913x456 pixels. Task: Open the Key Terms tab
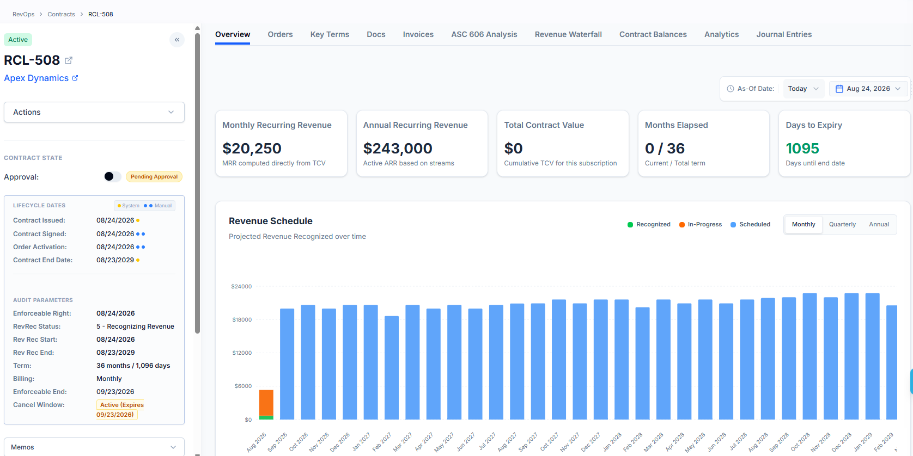330,34
